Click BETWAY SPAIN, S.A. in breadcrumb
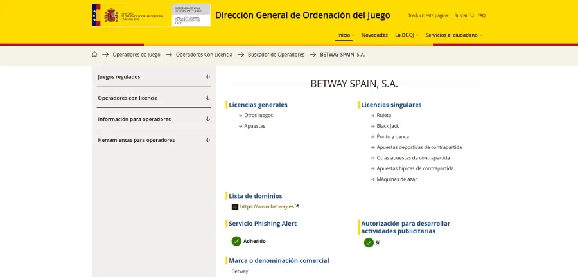Screen dimensions: 578x277 click(x=342, y=55)
